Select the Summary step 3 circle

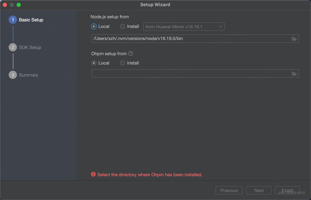pos(13,75)
